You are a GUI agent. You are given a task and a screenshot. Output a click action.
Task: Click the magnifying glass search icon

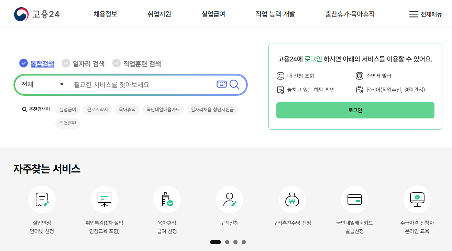pyautogui.click(x=234, y=84)
